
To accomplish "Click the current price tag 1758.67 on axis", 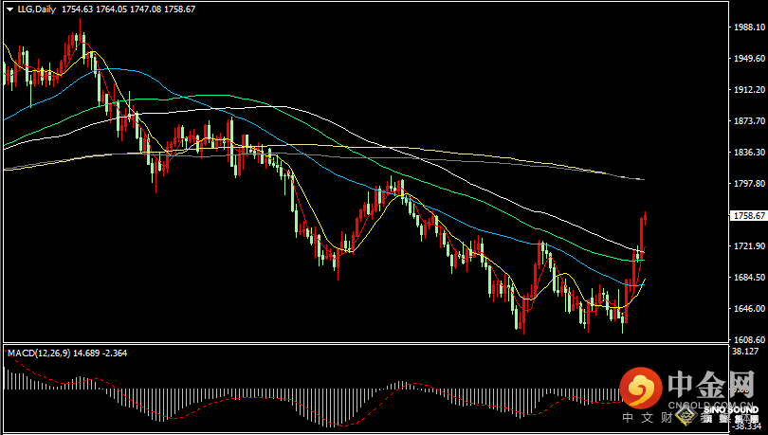I will pyautogui.click(x=749, y=216).
